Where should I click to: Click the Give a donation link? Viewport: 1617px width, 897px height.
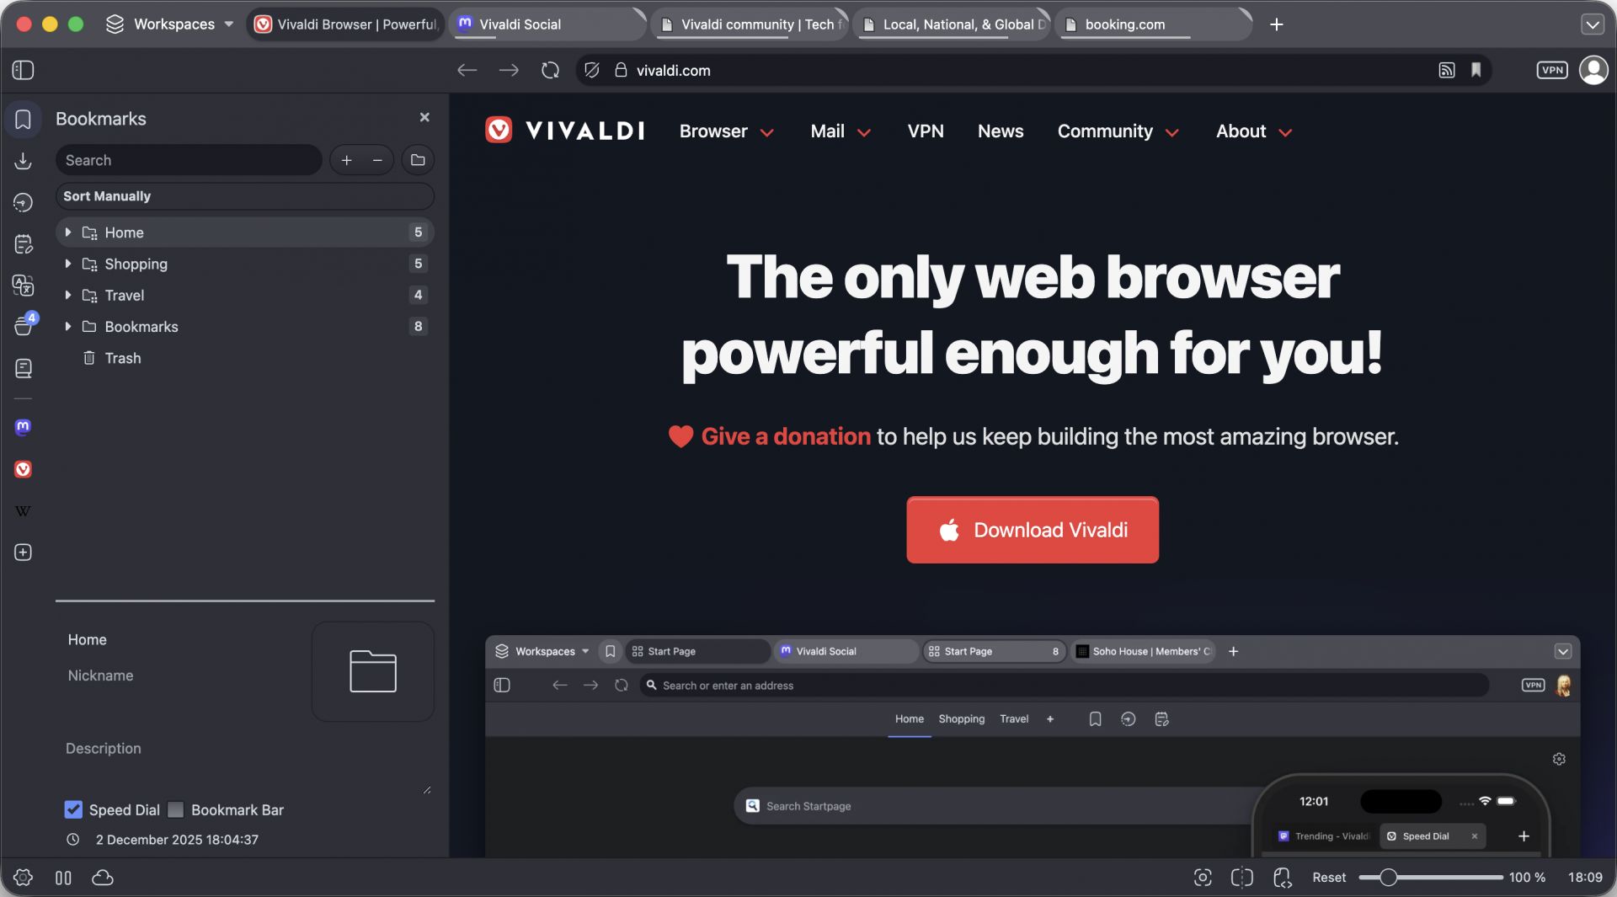[785, 436]
